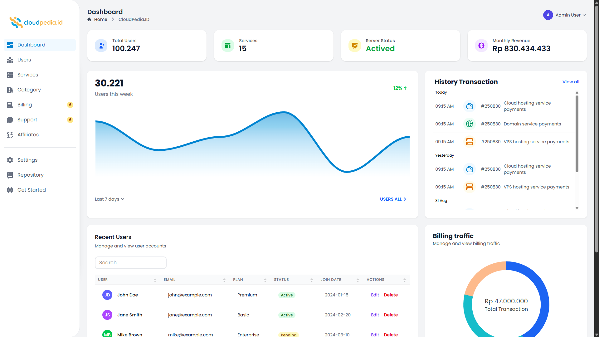Click the Recent Users search field

[130, 263]
